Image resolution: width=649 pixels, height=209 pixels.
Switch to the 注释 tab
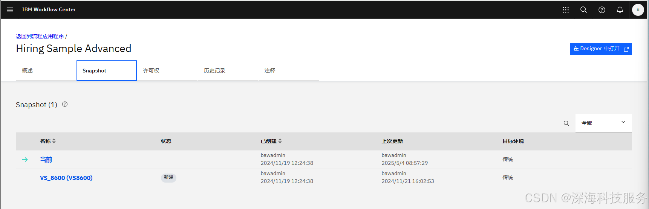click(289, 71)
